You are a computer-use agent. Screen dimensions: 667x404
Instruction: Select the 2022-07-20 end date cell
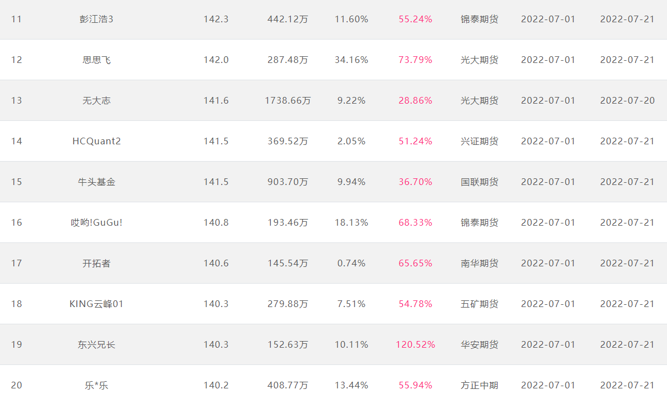point(627,100)
